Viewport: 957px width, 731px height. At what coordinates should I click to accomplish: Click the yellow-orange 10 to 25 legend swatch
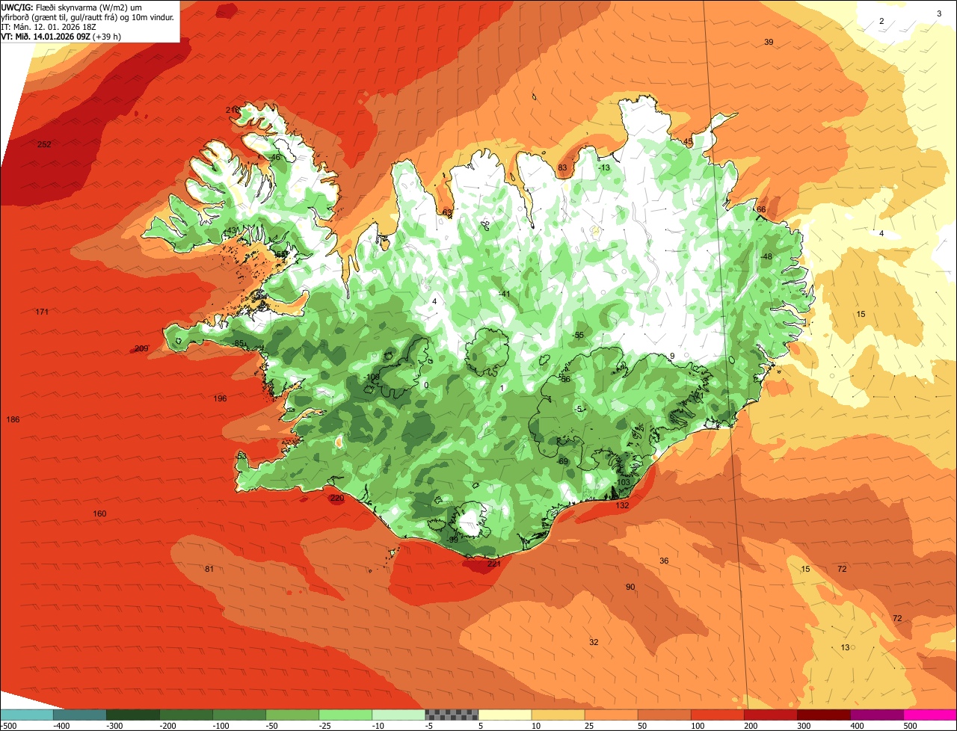point(558,715)
